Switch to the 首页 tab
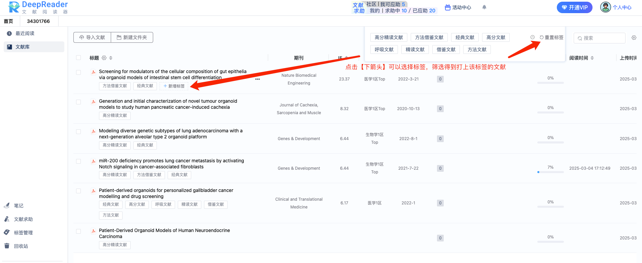The height and width of the screenshot is (263, 642). pyautogui.click(x=8, y=21)
